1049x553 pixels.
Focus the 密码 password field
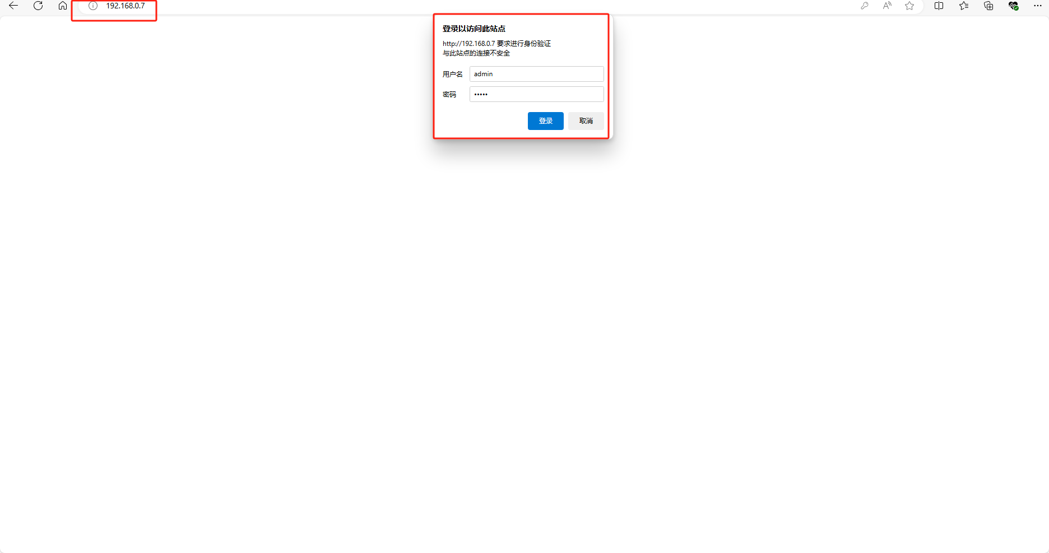(537, 94)
